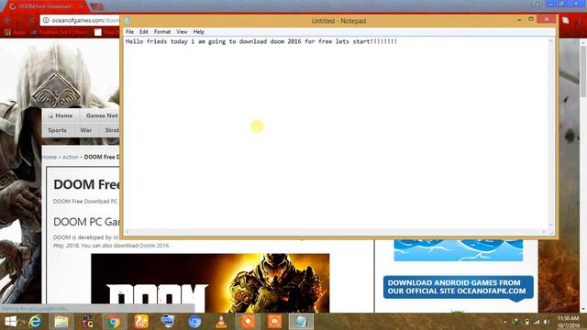Close the DOOM Free Download Chrome tab
The height and width of the screenshot is (330, 587).
pyautogui.click(x=81, y=6)
